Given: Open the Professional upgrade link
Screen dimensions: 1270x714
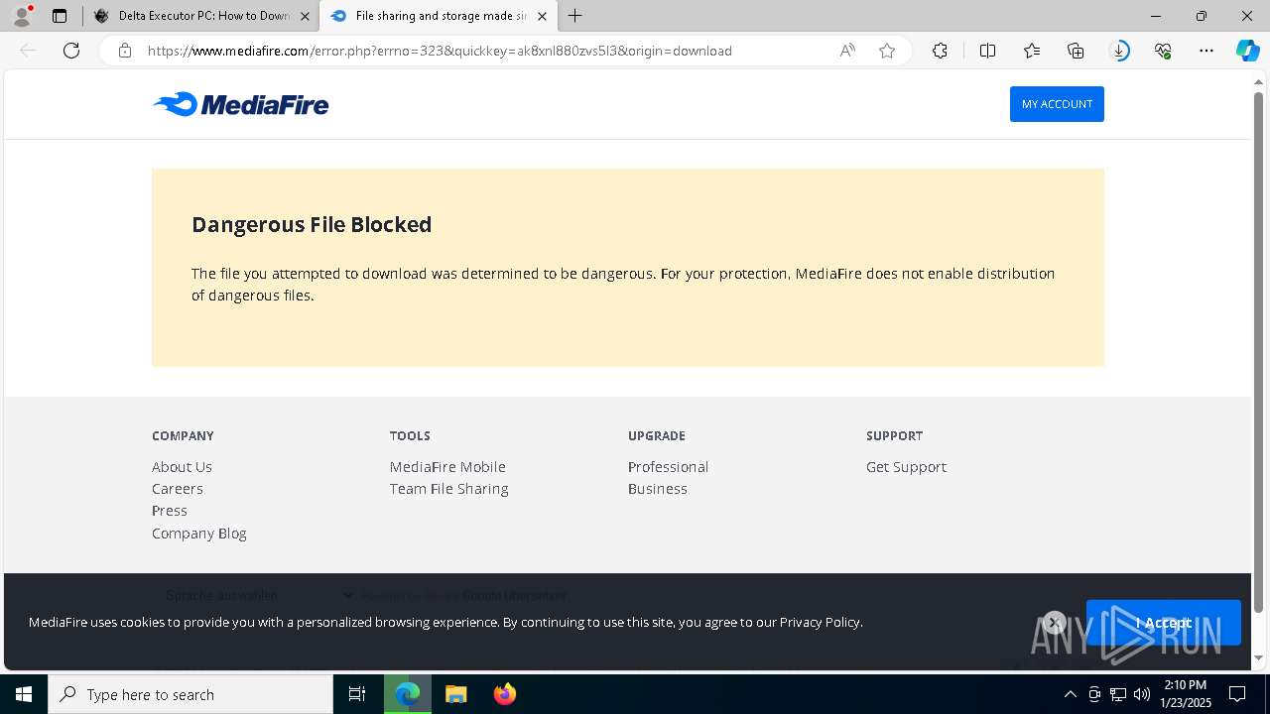Looking at the screenshot, I should pyautogui.click(x=668, y=467).
